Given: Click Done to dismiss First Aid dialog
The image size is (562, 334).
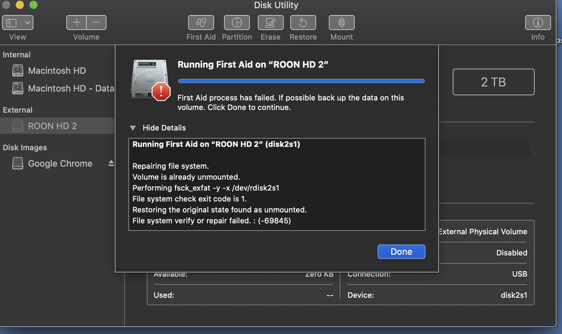Looking at the screenshot, I should [x=402, y=252].
